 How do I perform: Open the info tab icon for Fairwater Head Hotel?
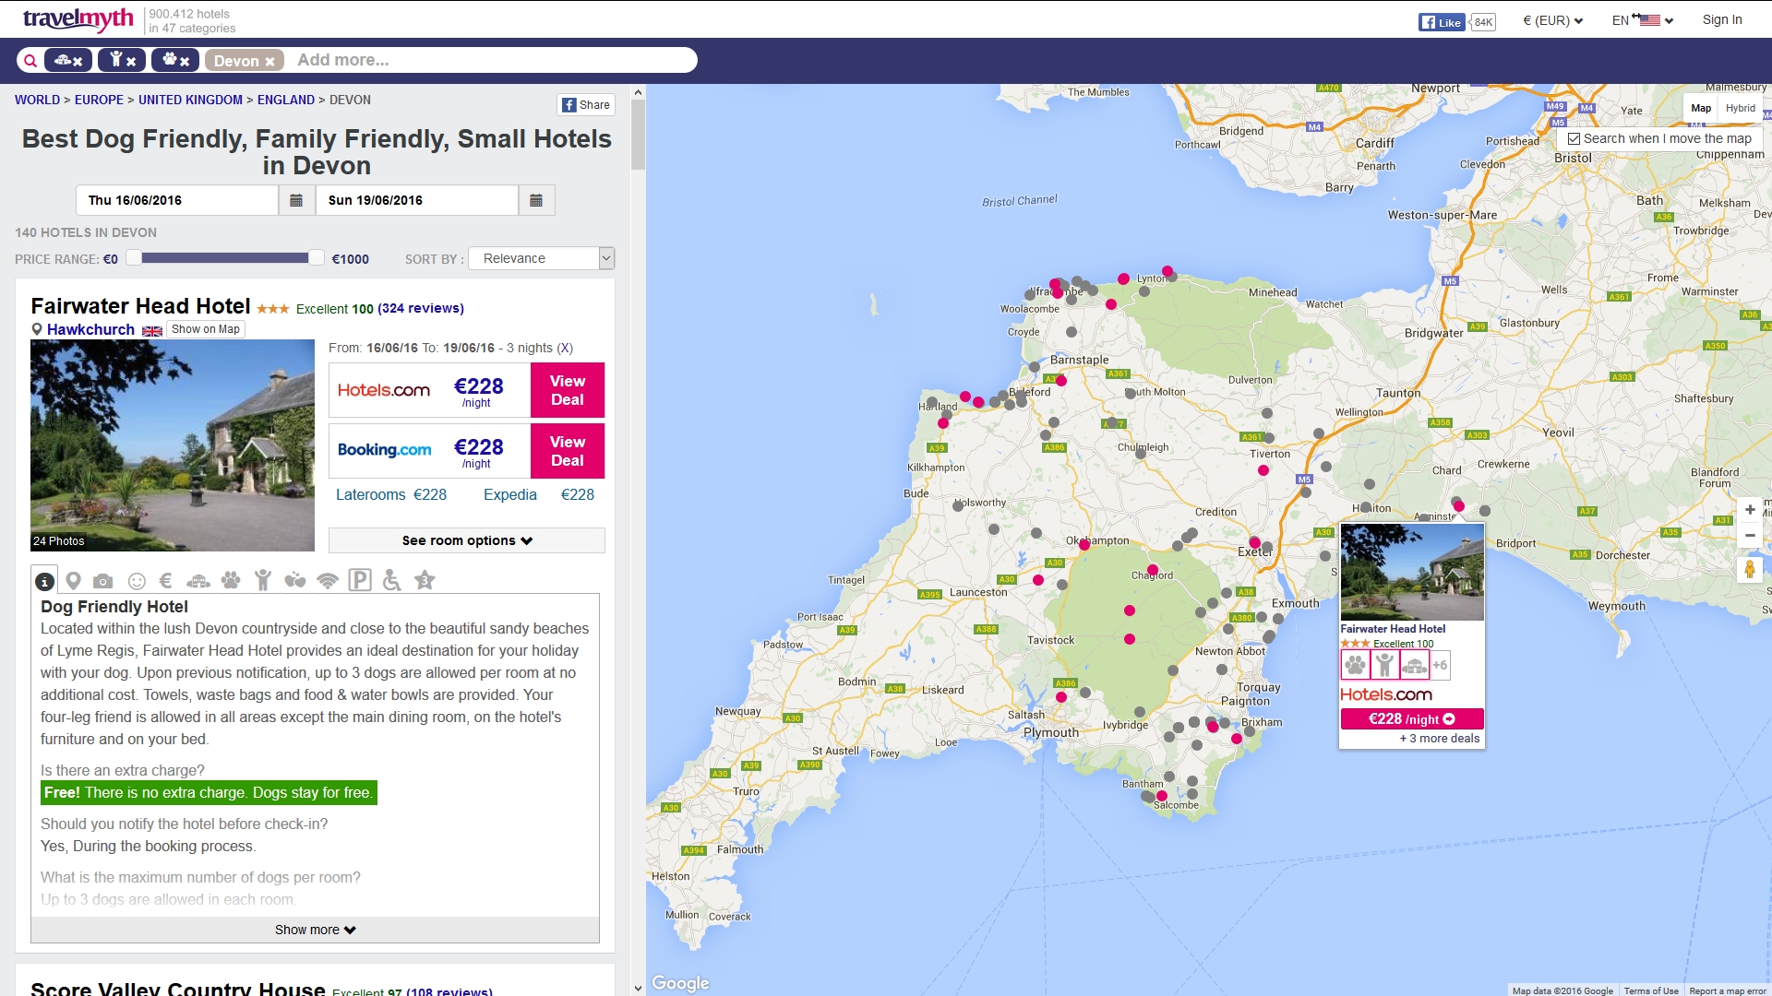point(44,581)
